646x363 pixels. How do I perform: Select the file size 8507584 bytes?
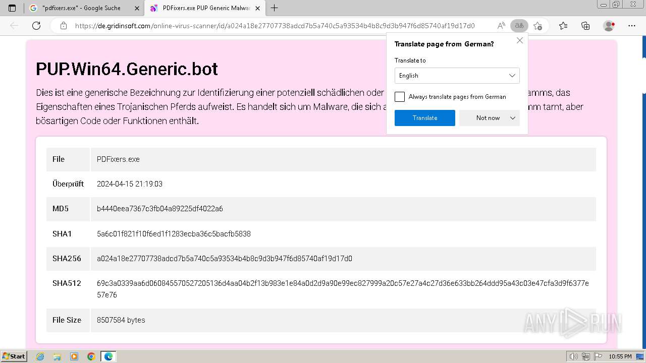(x=121, y=320)
